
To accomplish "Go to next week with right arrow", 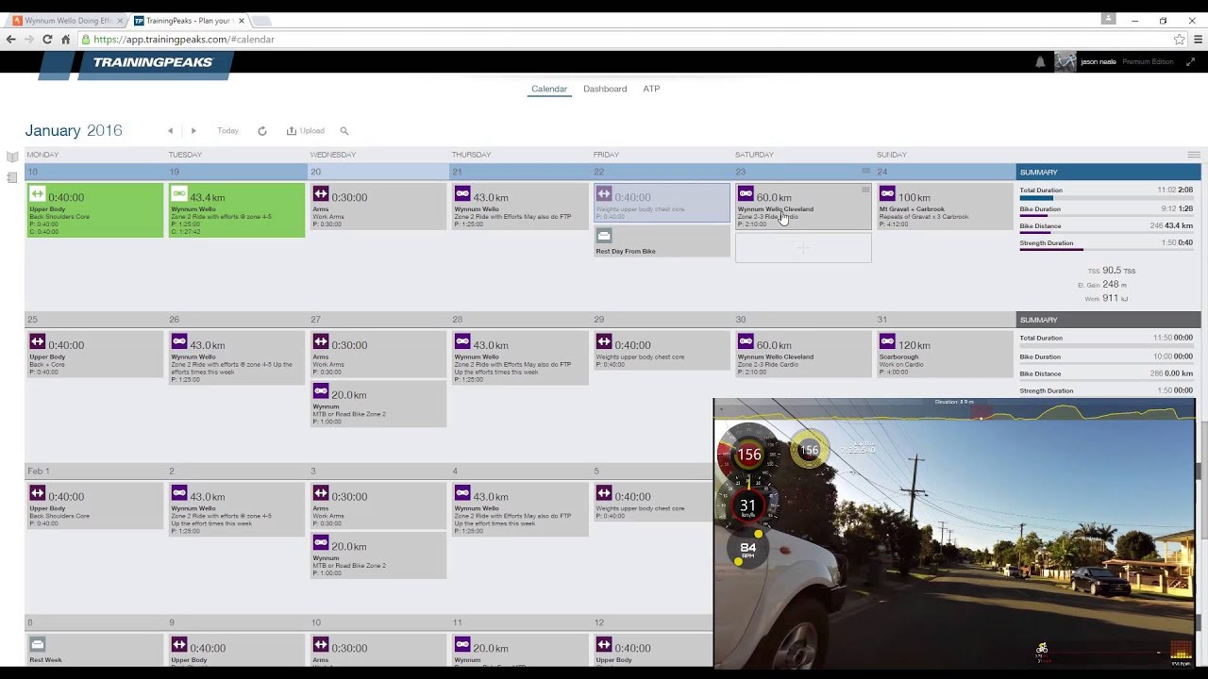I will pos(193,131).
